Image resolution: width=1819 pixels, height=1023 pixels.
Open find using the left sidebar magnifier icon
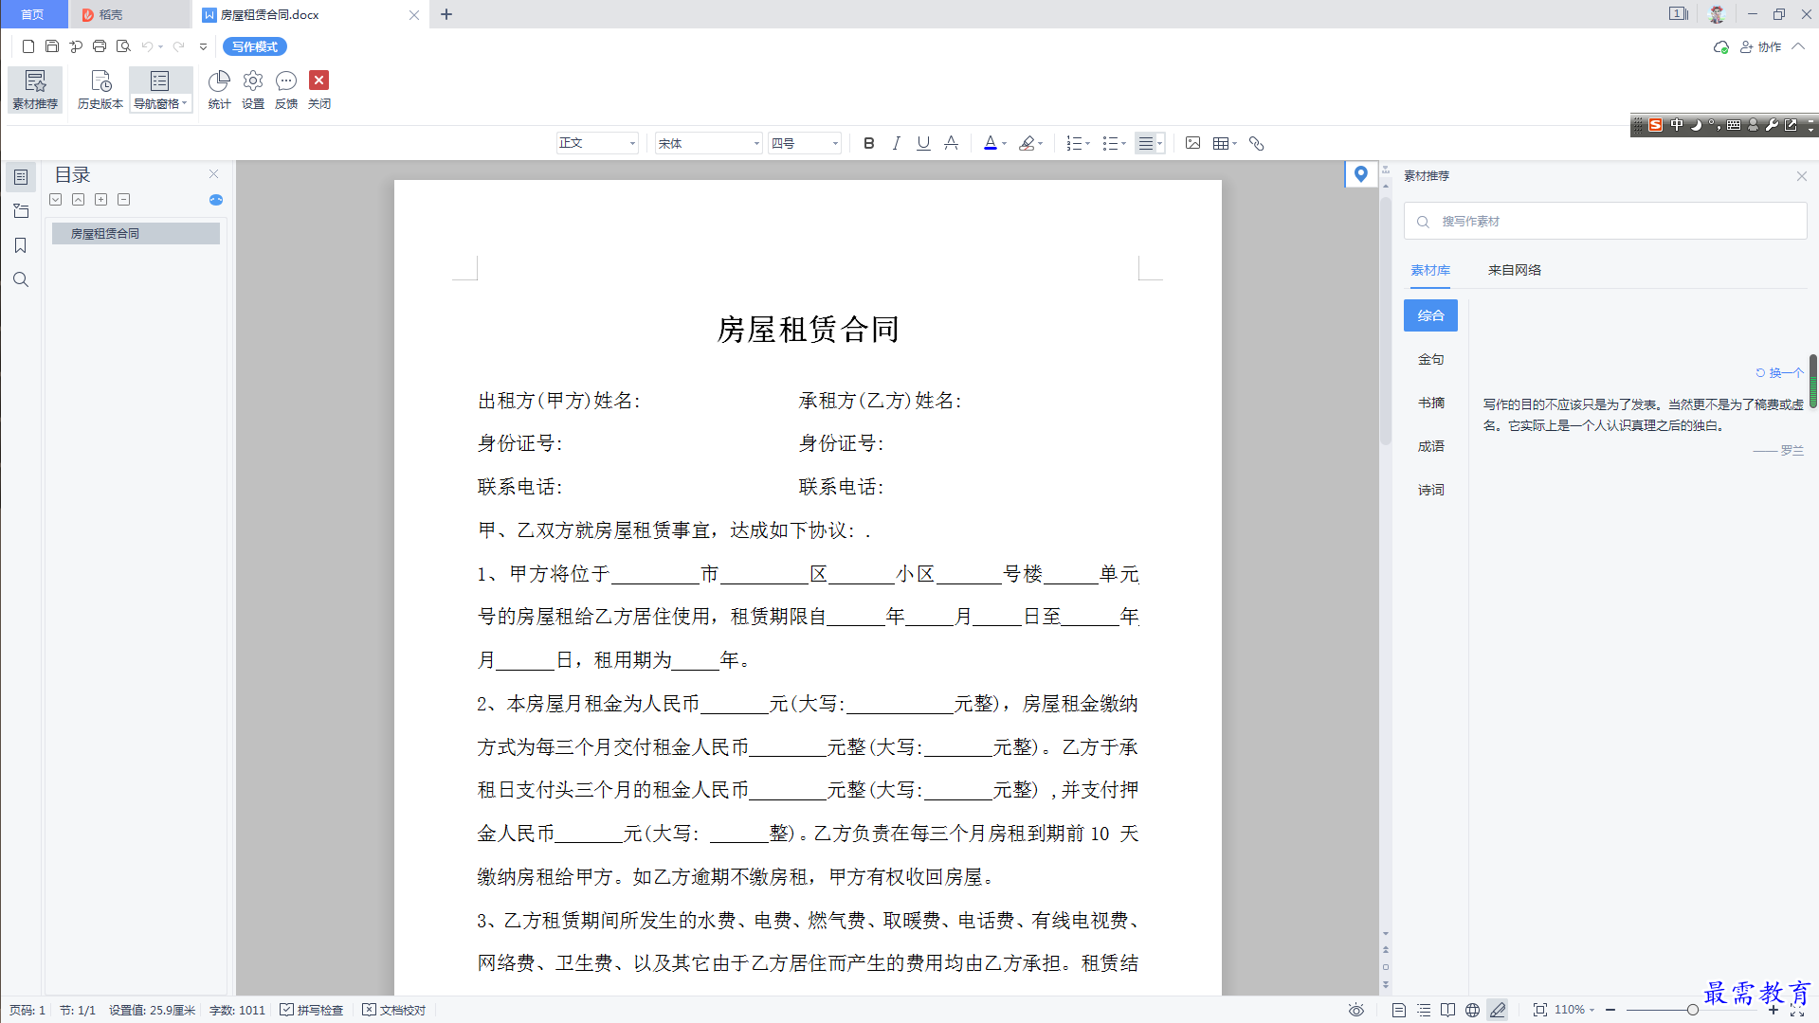click(x=21, y=279)
